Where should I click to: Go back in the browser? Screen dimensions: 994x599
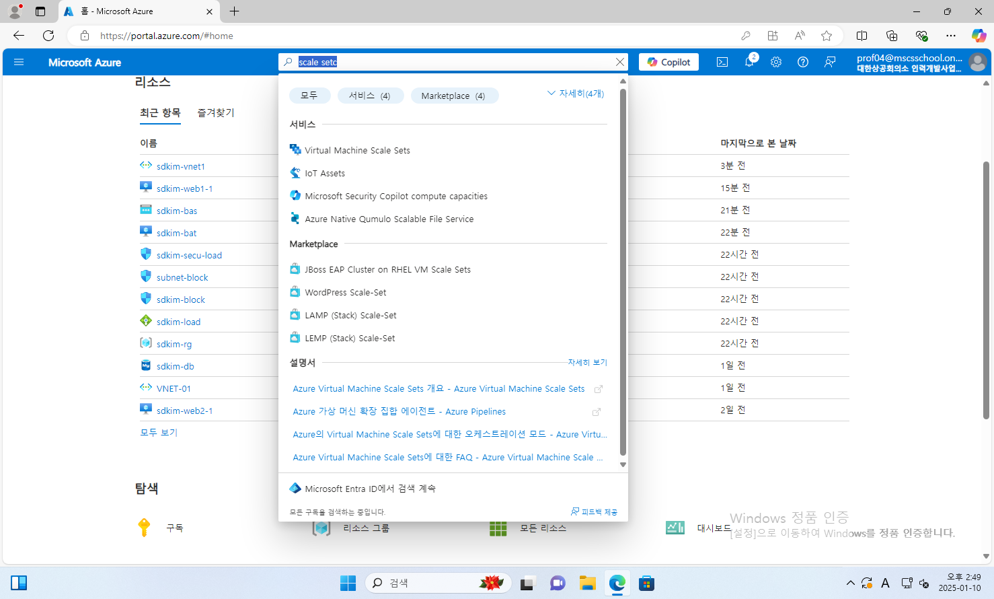click(x=19, y=36)
